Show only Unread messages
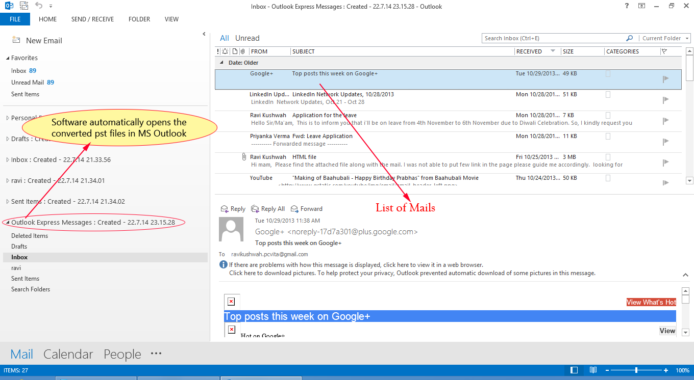694x380 pixels. (247, 38)
